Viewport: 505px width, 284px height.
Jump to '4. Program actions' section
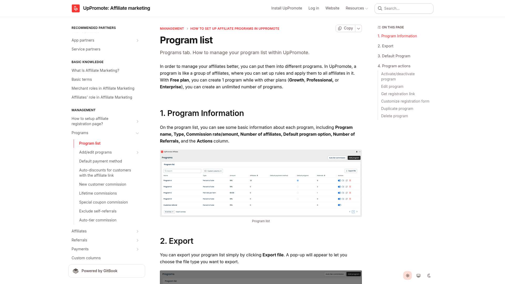(x=394, y=66)
